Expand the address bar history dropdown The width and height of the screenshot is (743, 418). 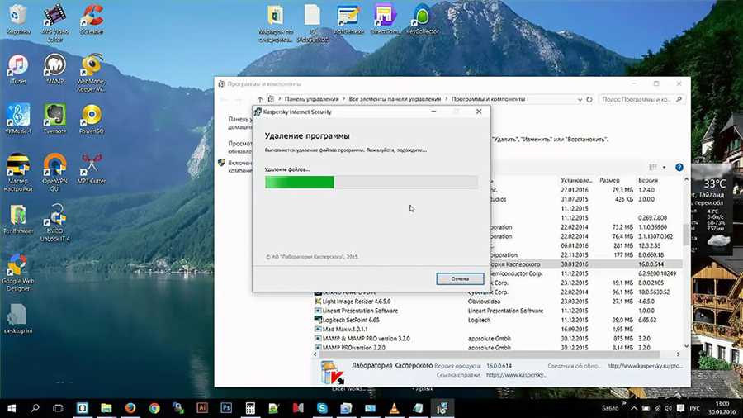(580, 99)
